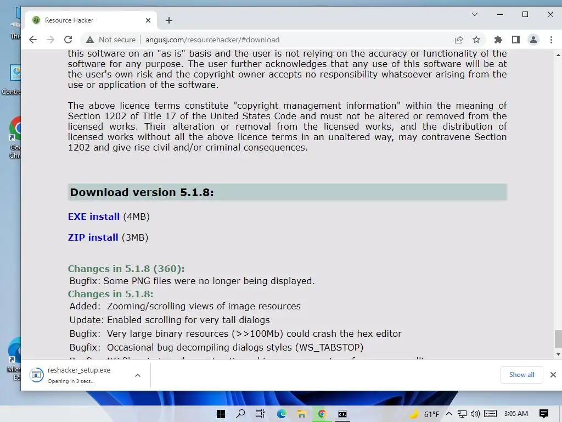This screenshot has height=422, width=562.
Task: Open volume control tray icon
Action: tap(475, 414)
